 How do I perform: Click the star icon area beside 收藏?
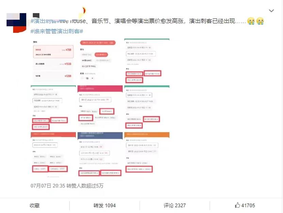(30, 206)
